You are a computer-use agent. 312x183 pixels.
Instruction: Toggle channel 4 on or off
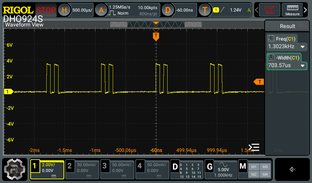coord(140,166)
